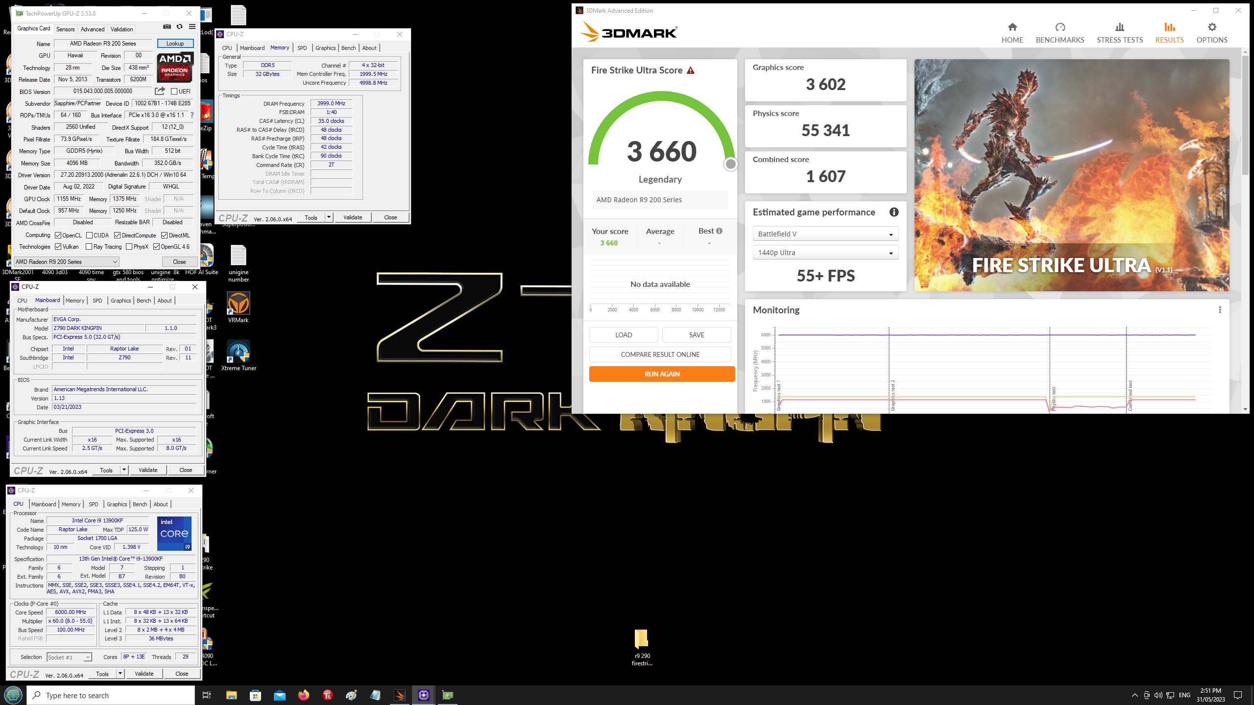Click Fire Strike Ultra warning triangle icon
Viewport: 1254px width, 705px height.
[691, 70]
